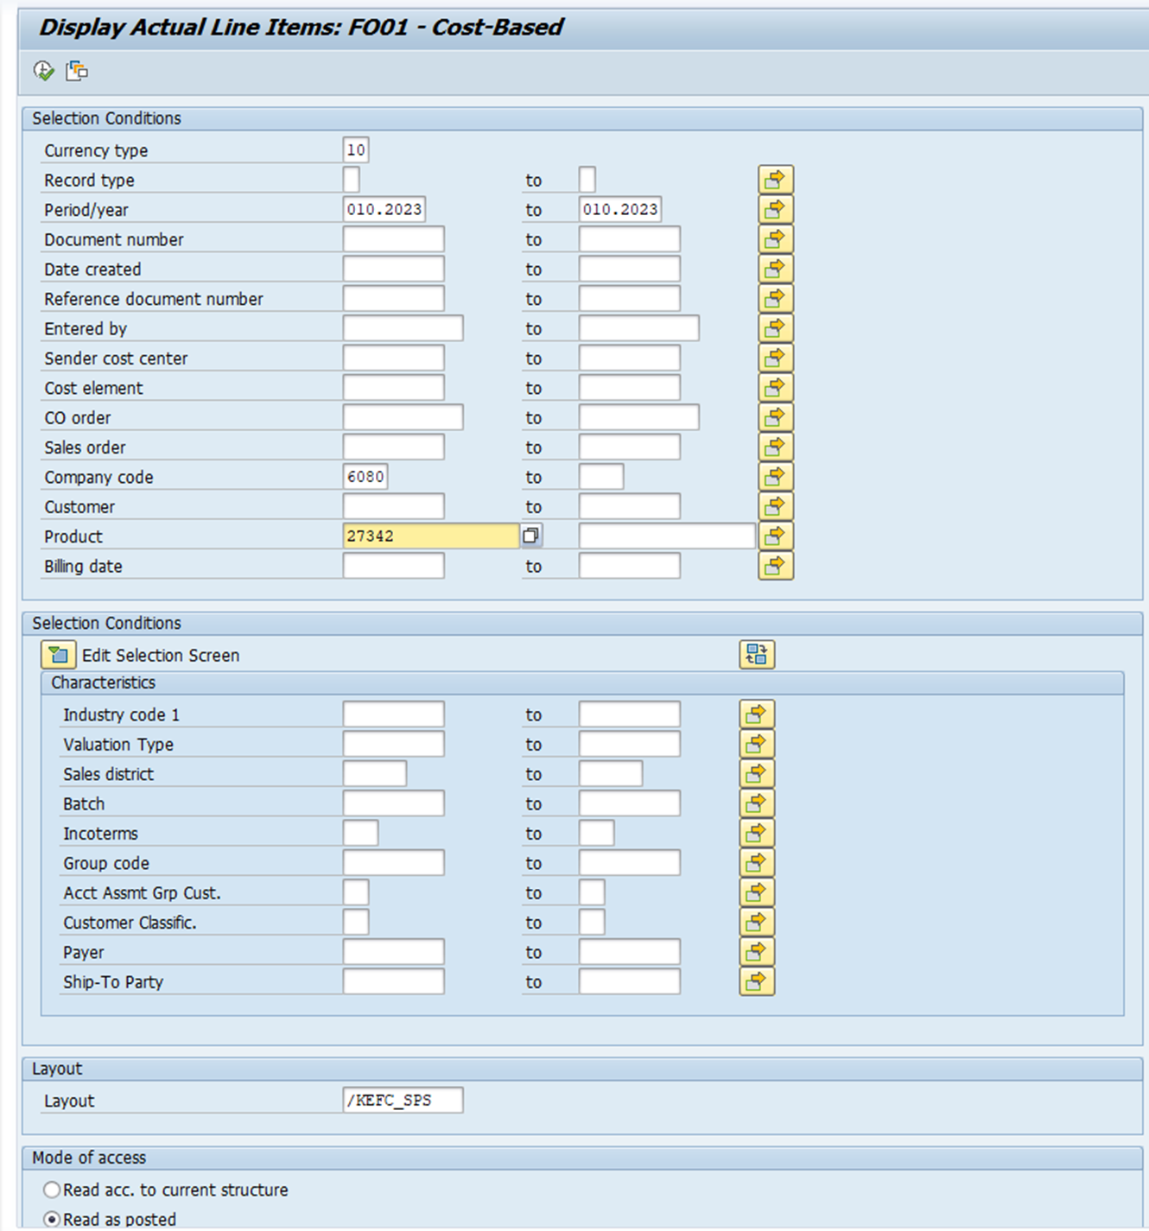Image resolution: width=1149 pixels, height=1231 pixels.
Task: Focus the Customer from-value field
Action: click(x=393, y=507)
